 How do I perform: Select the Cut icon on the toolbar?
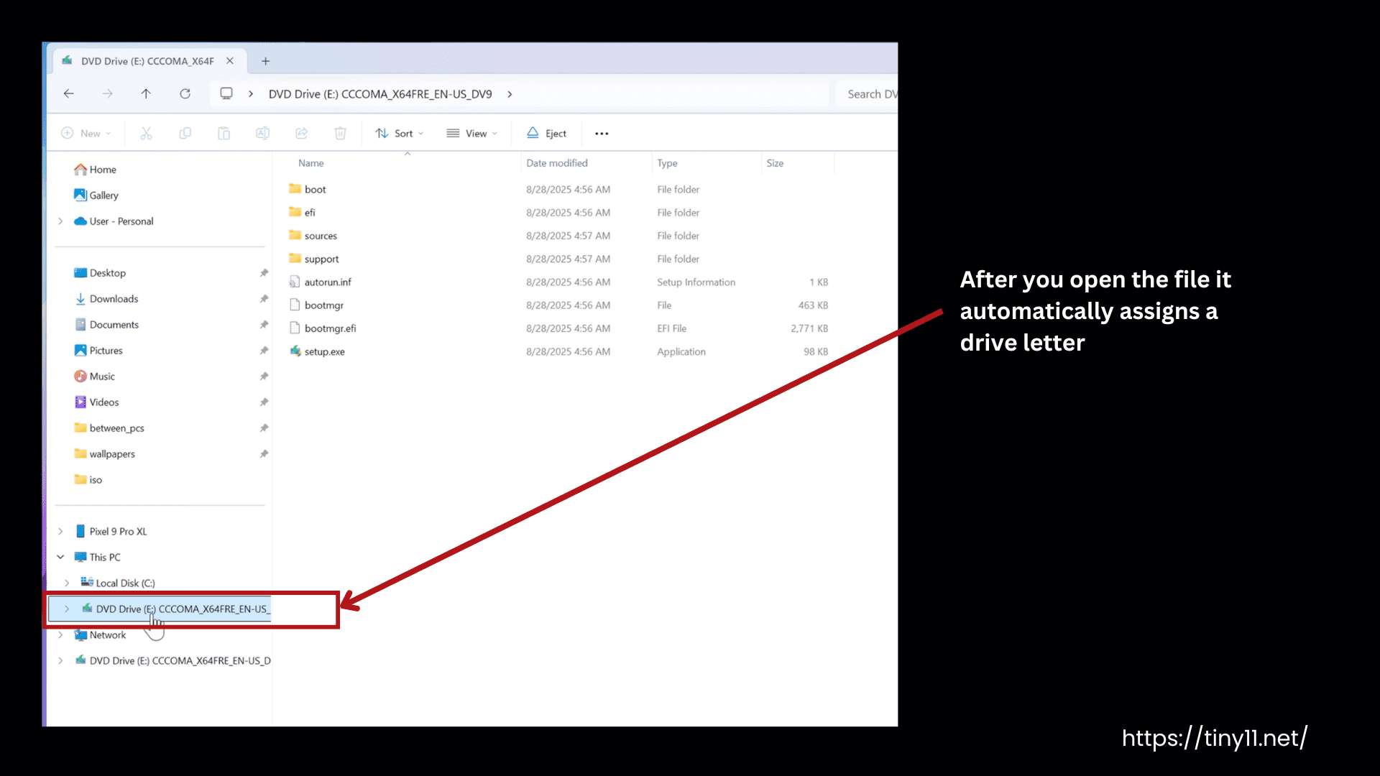coord(147,133)
